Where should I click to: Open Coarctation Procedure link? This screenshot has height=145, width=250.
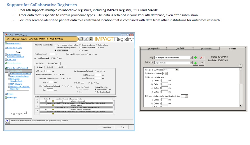pyautogui.click(x=20, y=73)
